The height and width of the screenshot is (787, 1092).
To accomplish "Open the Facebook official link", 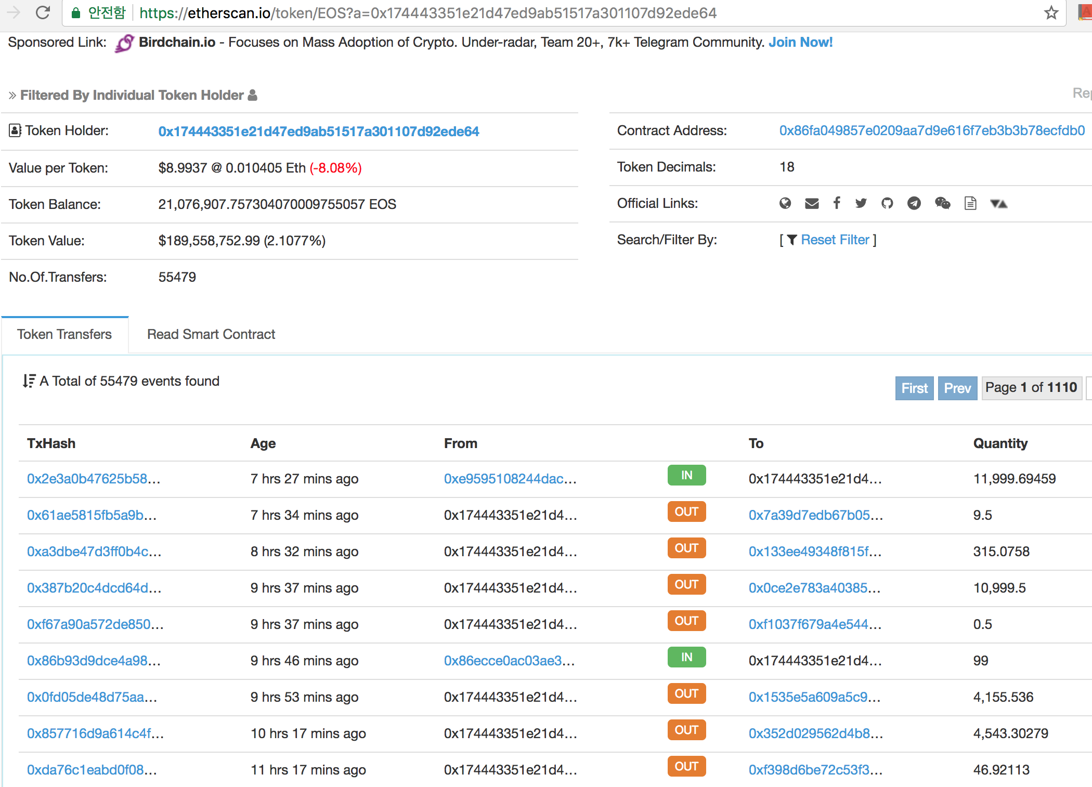I will click(x=837, y=203).
